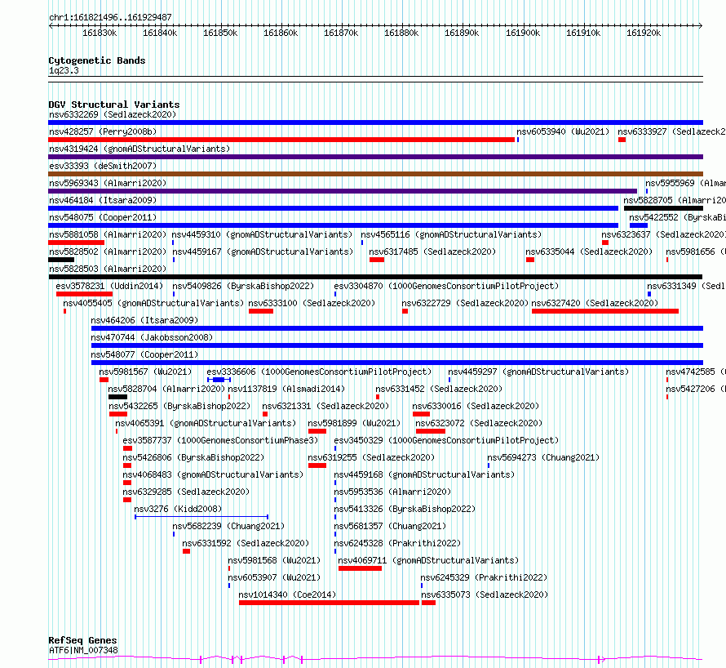Click the esv33393 (deSmith2007) brown bar
Viewport: 726px width, 668px height.
[x=375, y=174]
